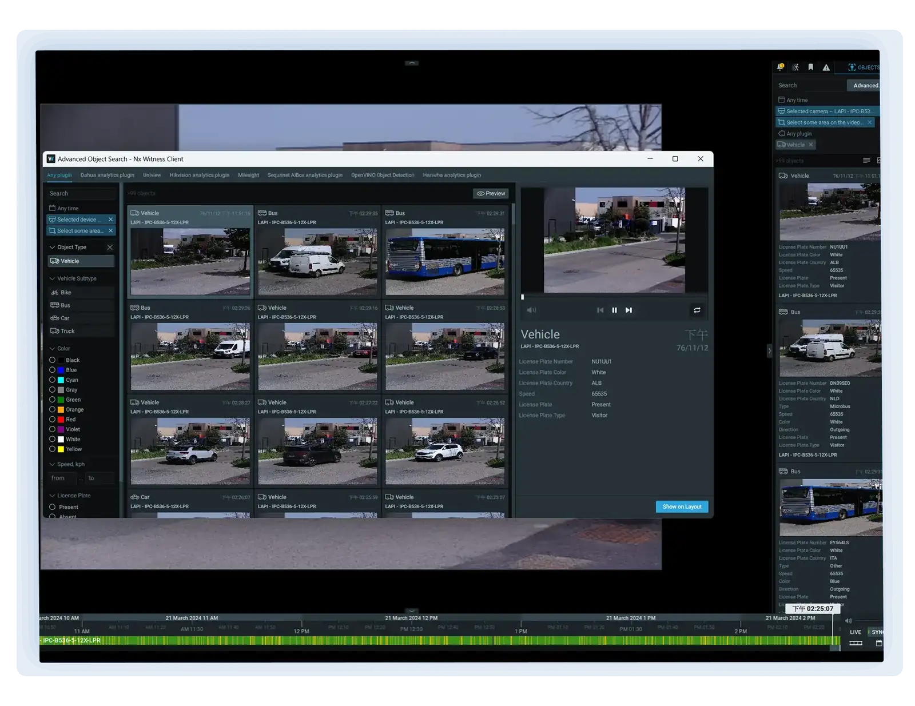Screen dimensions: 915x706
Task: Collapse the Vehicle Subtype section
Action: coord(52,278)
